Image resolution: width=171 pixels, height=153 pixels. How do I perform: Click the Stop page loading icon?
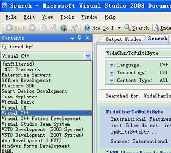tap(43, 27)
